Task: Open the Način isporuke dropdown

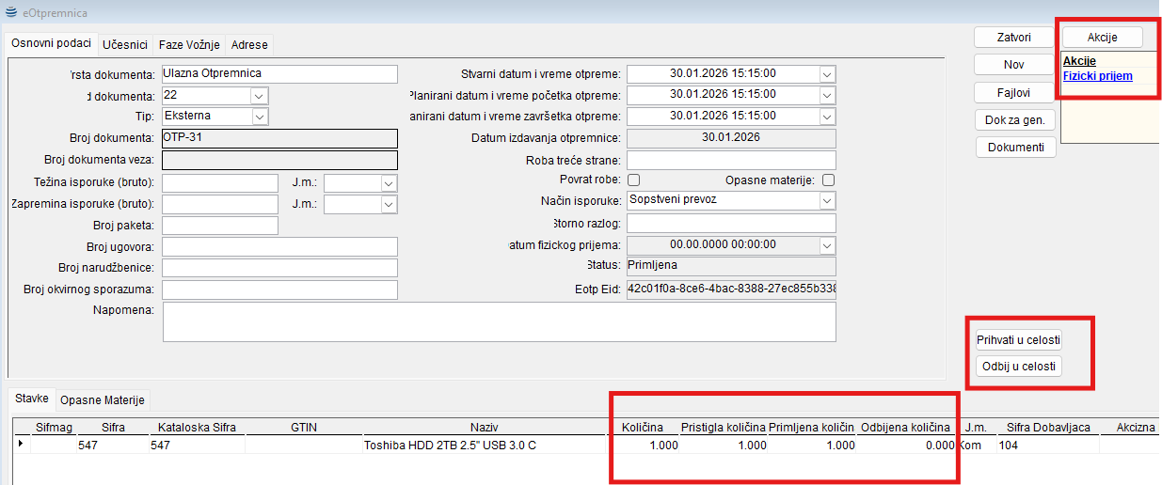Action: click(x=827, y=201)
